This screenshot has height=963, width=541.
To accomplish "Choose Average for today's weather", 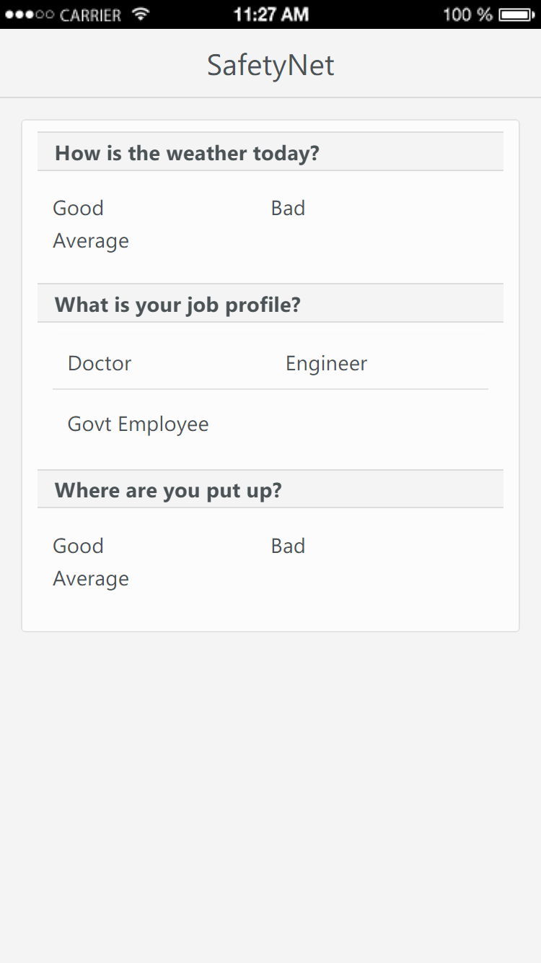I will point(91,240).
